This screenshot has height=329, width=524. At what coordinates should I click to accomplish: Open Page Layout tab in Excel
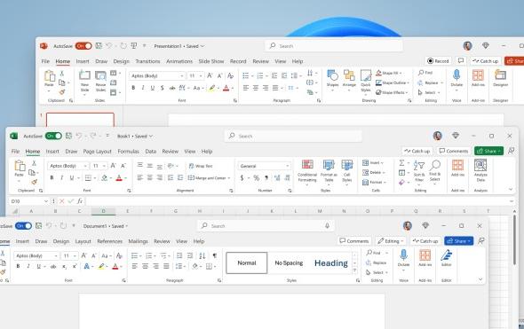97,151
